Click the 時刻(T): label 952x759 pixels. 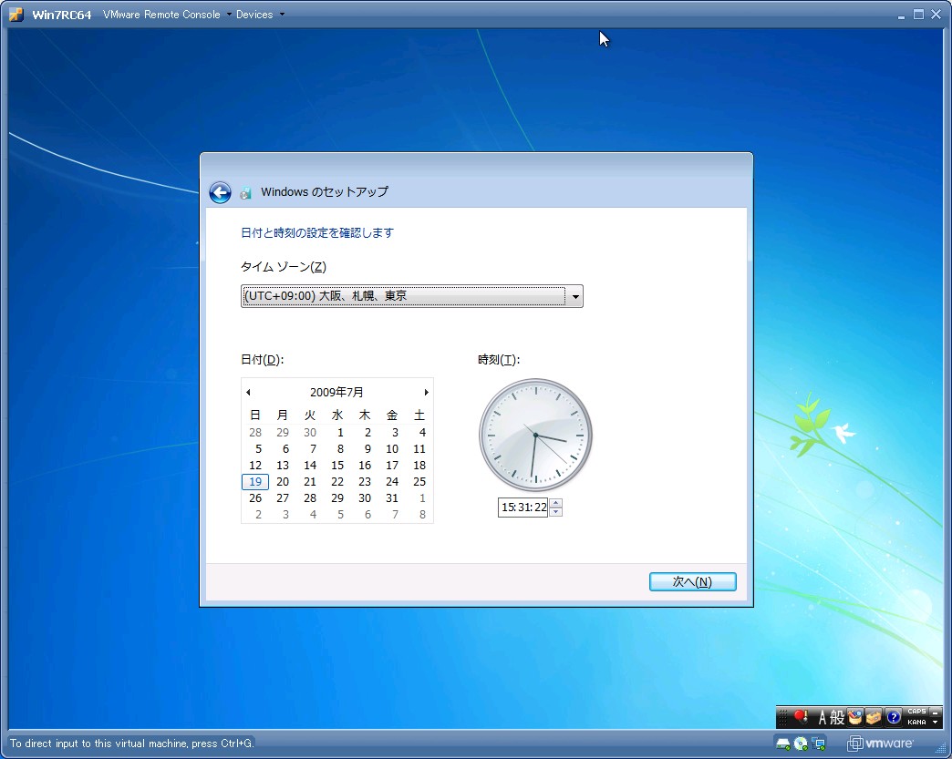tap(499, 360)
